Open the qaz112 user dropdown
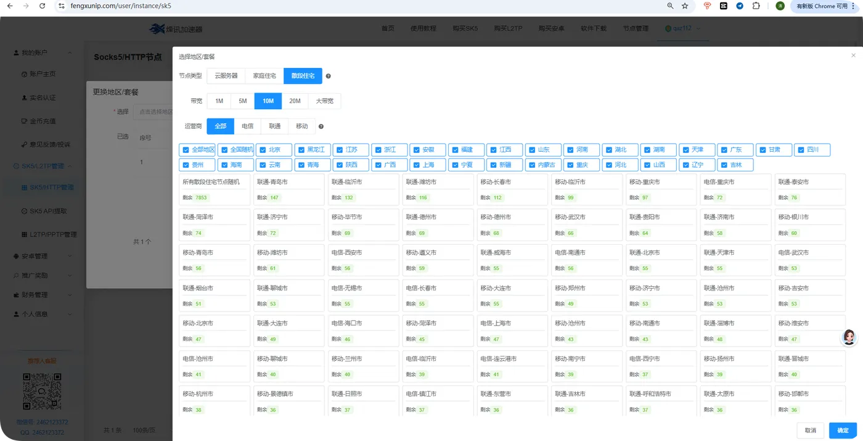This screenshot has width=863, height=441. tap(682, 28)
